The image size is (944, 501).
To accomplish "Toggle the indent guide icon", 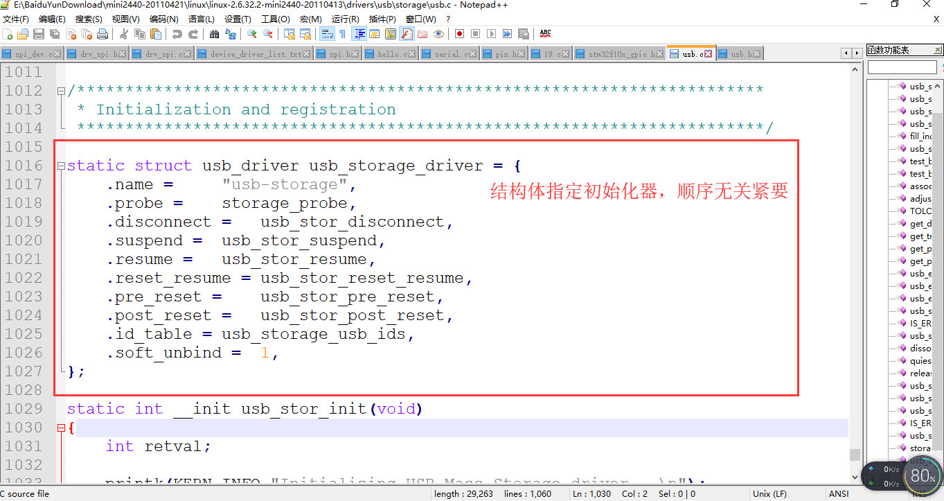I will (x=359, y=33).
